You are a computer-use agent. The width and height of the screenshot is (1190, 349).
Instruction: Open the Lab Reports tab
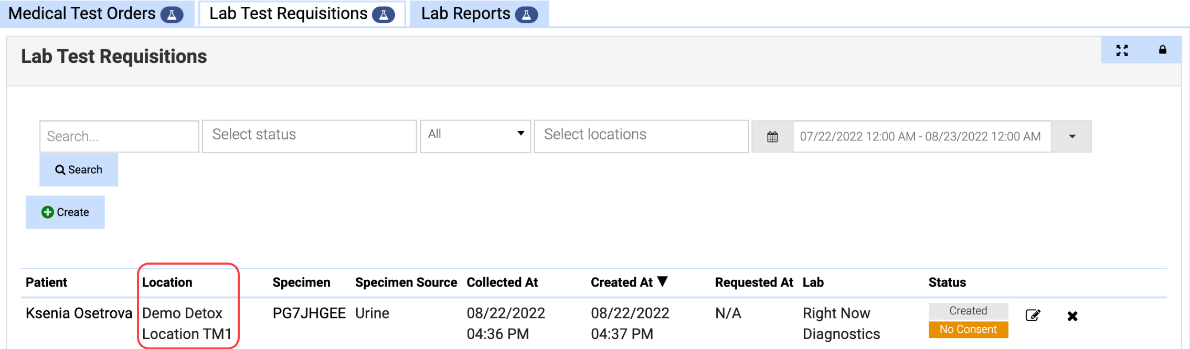465,14
